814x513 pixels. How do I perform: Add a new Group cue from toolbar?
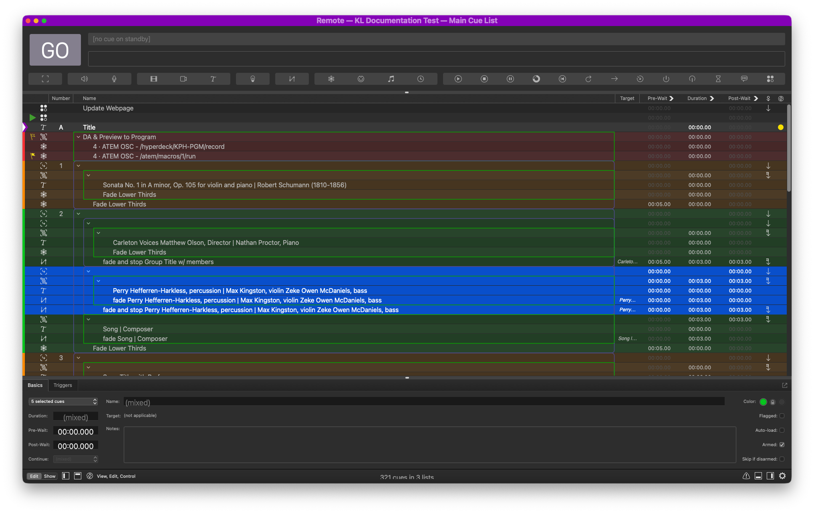pos(45,79)
